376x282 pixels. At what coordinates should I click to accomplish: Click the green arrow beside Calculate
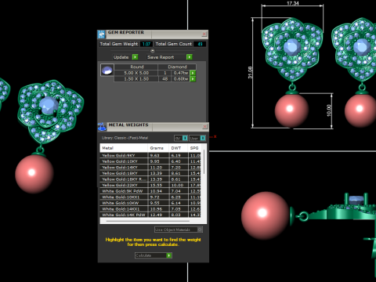tap(169, 255)
